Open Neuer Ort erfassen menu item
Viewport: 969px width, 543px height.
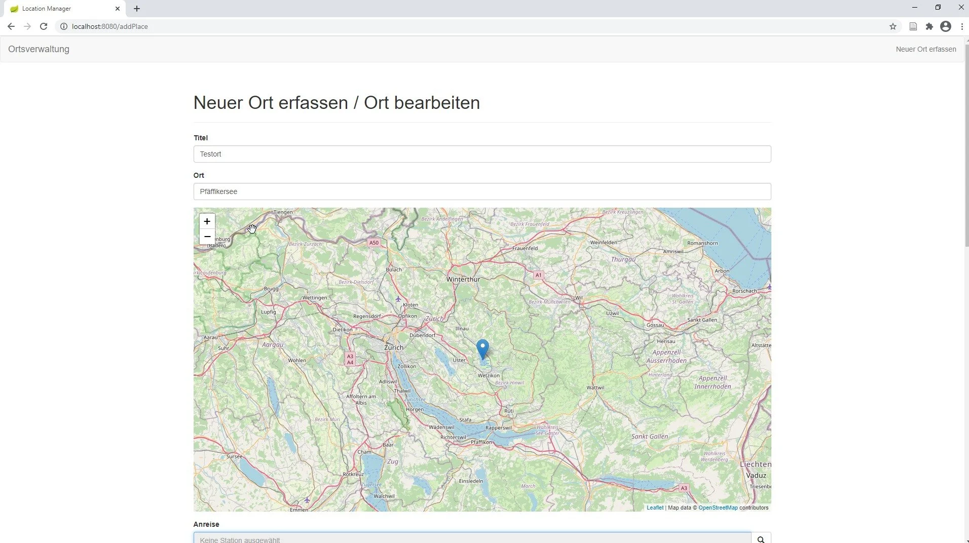coord(926,49)
